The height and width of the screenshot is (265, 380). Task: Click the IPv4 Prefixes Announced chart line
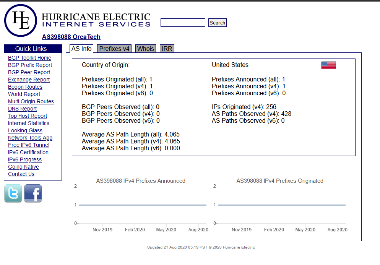[x=143, y=205]
